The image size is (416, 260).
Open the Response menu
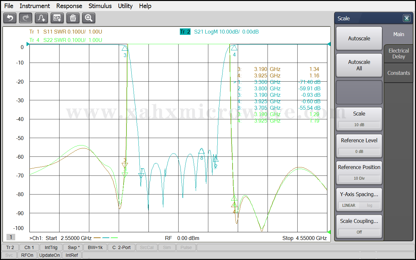69,6
